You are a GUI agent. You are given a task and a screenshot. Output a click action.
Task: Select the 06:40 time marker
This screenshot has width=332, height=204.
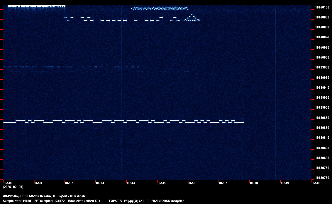click(316, 183)
